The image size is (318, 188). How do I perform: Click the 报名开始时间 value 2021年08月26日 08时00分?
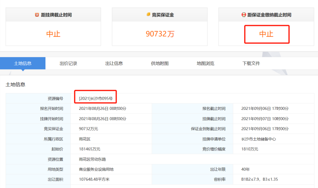pyautogui.click(x=103, y=109)
